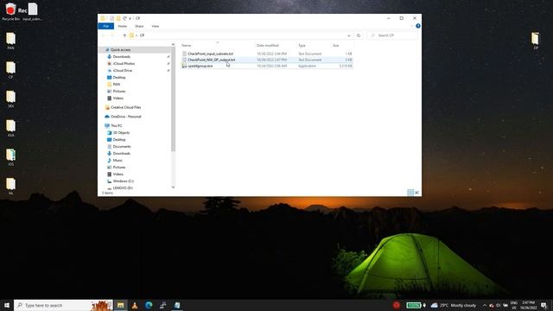This screenshot has width=553, height=311.
Task: Open the ASA folder on the desktop
Action: 10,129
